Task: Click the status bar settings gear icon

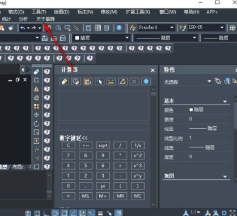Action: click(x=224, y=213)
